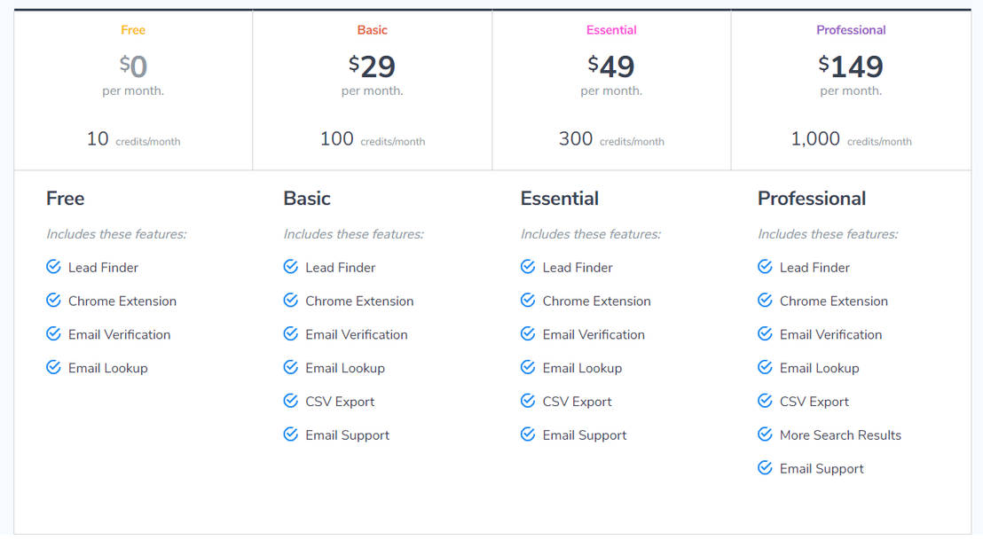Click the $29 Basic price
Viewport: 983px width, 540px height.
click(x=371, y=67)
